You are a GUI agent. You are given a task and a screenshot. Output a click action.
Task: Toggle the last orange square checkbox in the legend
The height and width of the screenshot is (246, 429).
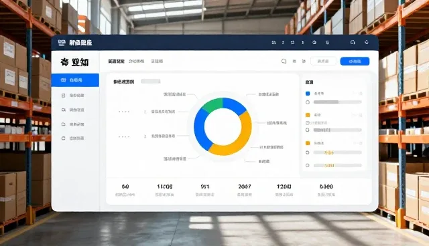[308, 143]
